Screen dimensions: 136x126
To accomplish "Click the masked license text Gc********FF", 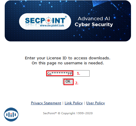I will pyautogui.click(x=60, y=73).
